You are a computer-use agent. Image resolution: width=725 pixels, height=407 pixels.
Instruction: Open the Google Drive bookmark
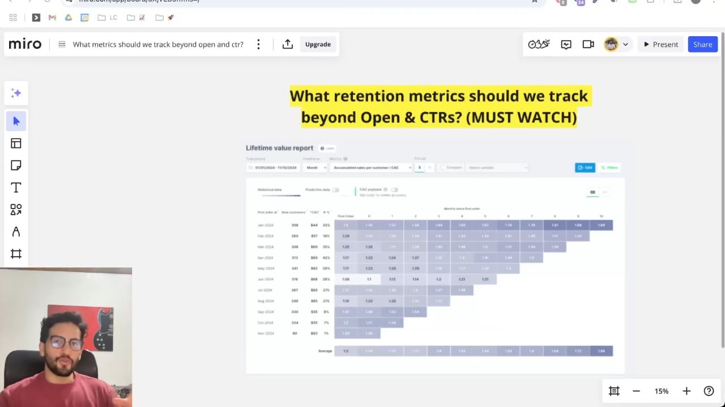tap(68, 18)
